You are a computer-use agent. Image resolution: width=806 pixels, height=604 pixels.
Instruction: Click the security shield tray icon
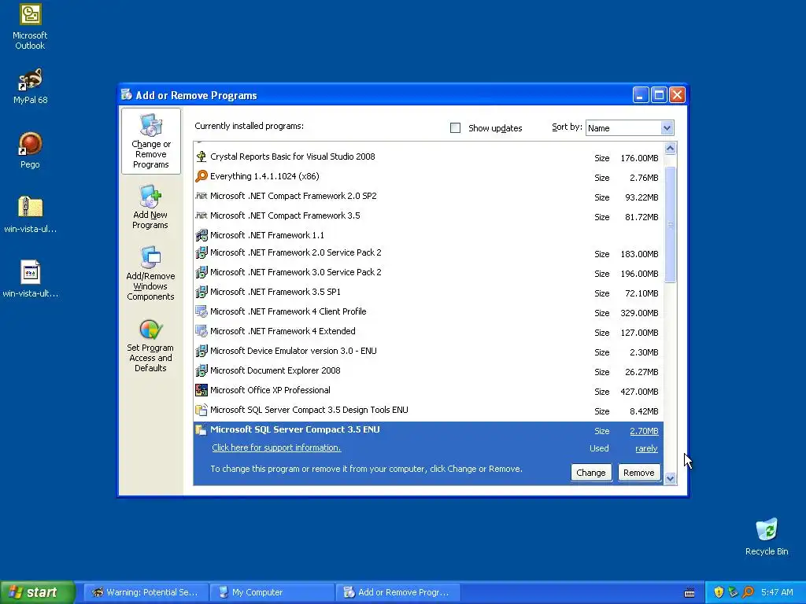[719, 592]
